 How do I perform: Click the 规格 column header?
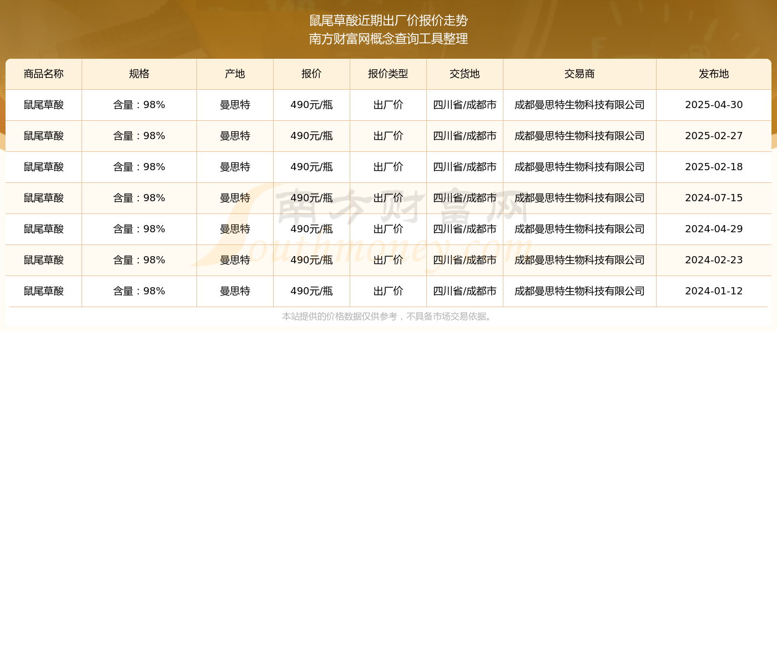(139, 74)
